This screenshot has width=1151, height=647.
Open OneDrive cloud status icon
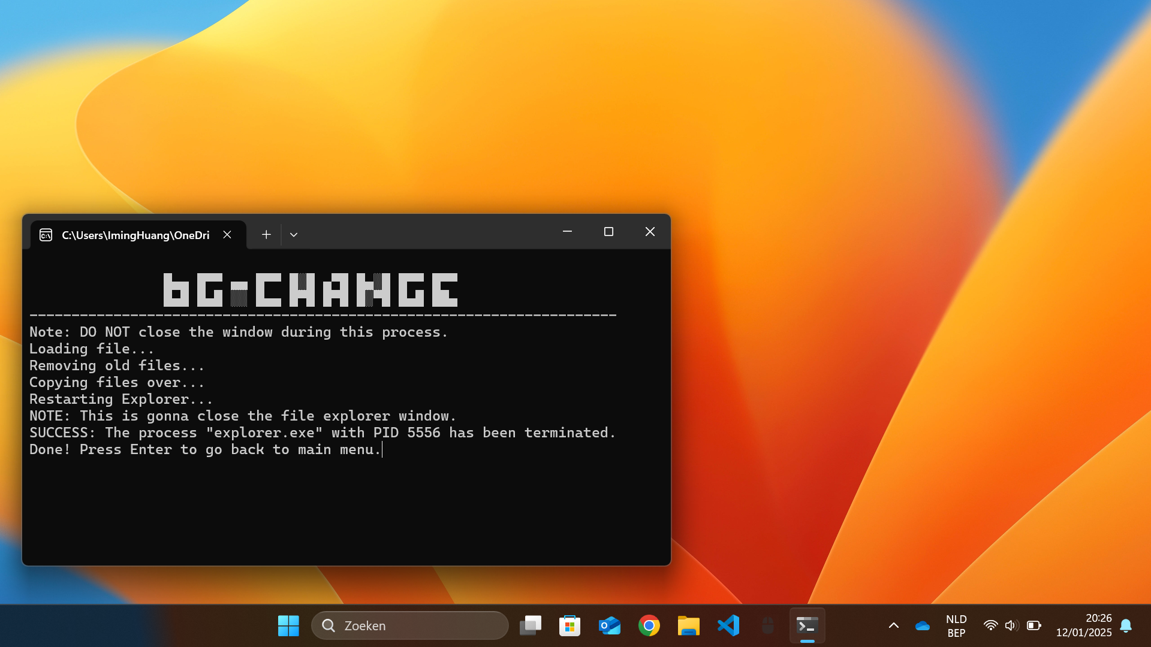[x=922, y=626]
